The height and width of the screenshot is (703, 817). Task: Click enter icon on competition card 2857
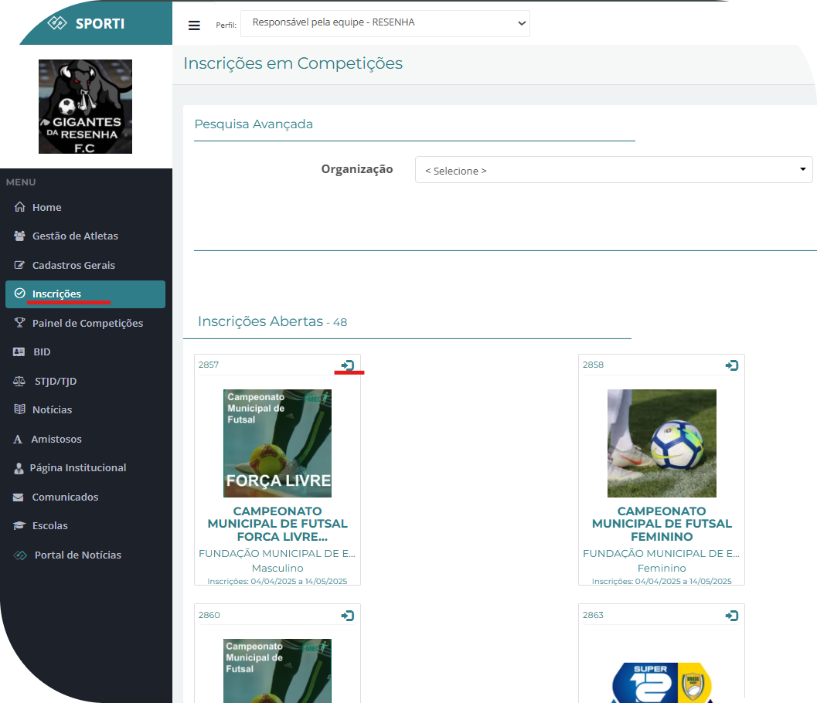[x=348, y=365]
